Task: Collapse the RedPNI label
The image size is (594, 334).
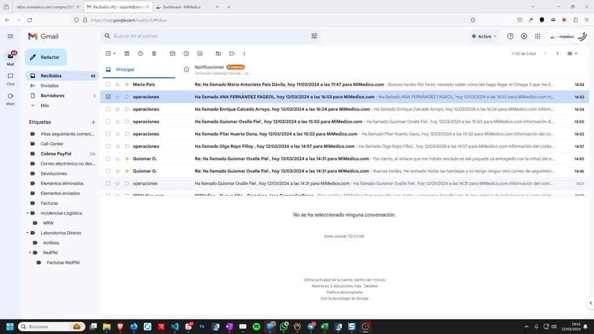Action: (30, 253)
